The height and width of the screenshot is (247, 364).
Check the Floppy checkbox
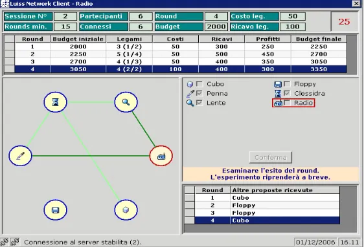click(x=287, y=83)
